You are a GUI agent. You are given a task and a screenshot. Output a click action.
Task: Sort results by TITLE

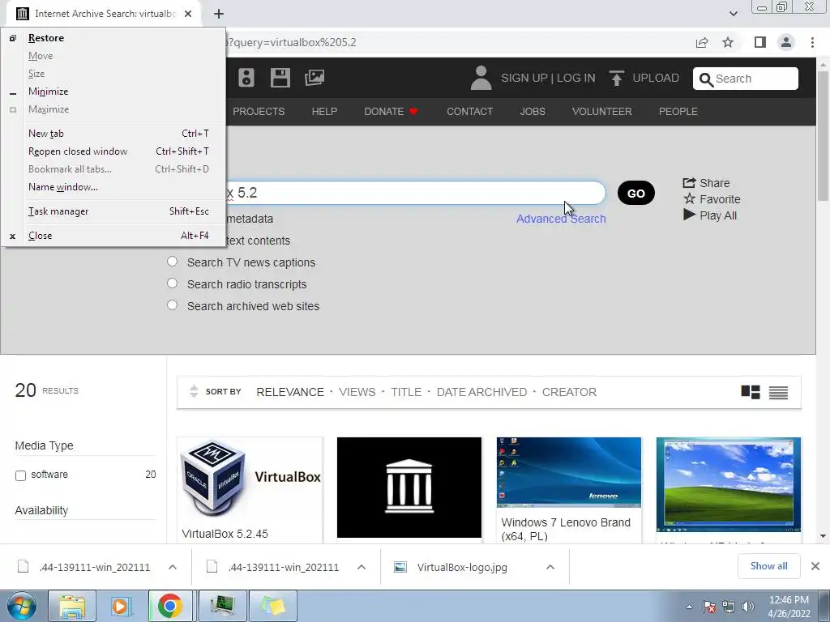pyautogui.click(x=406, y=392)
